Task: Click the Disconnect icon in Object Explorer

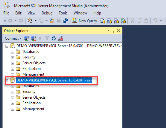Action: 33,38
